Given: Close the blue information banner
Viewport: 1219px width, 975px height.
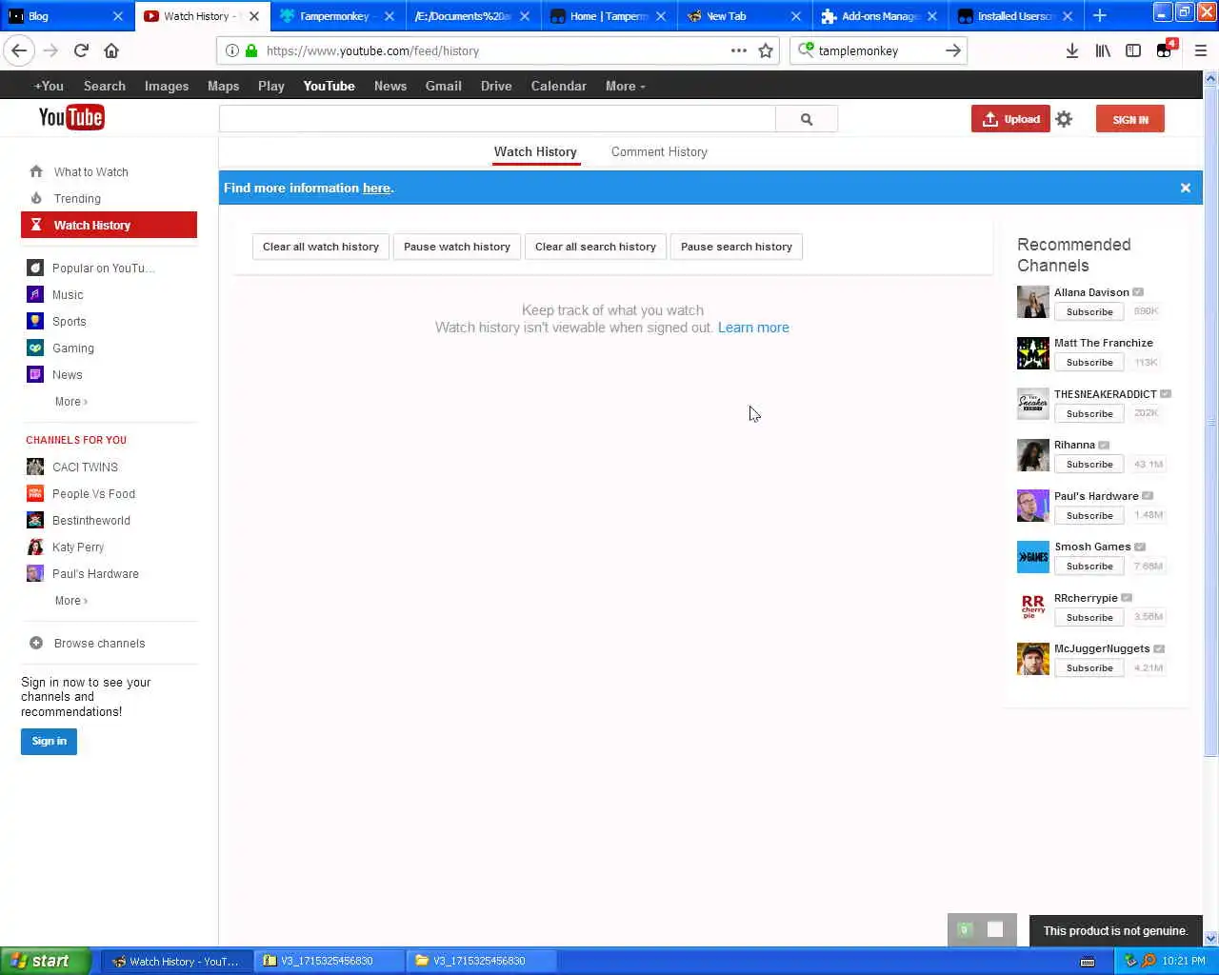Looking at the screenshot, I should click(x=1186, y=188).
